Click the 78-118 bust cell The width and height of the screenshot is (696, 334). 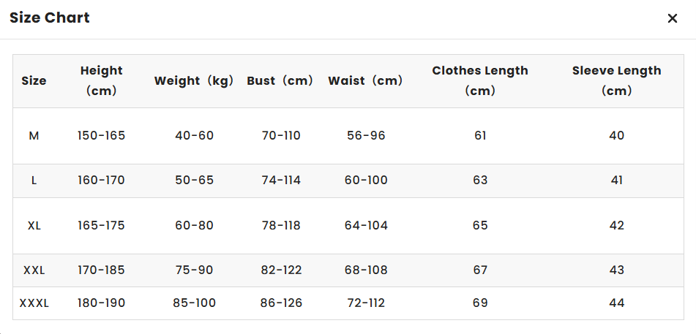click(281, 226)
